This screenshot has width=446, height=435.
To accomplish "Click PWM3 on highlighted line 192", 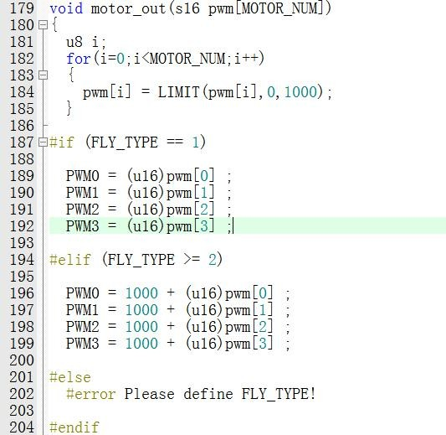I will click(x=83, y=226).
